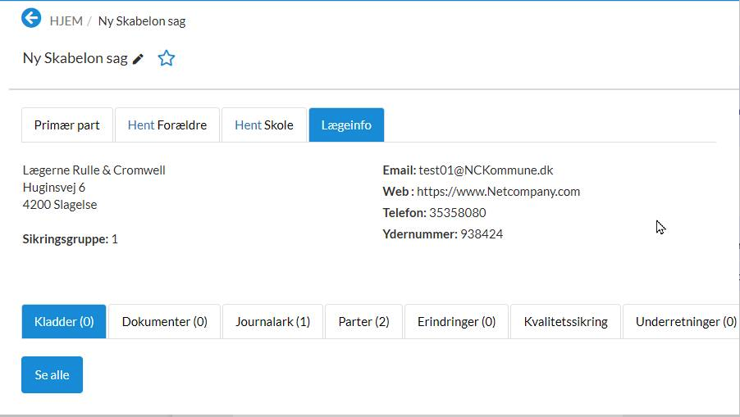
Task: Mark case as favorite with star icon
Action: [x=167, y=58]
